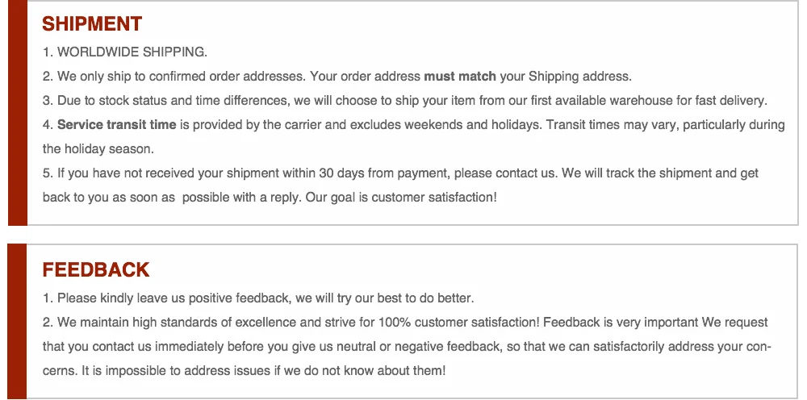The image size is (807, 400).
Task: Click the red bar beside Feedback panel
Action: tap(17, 321)
